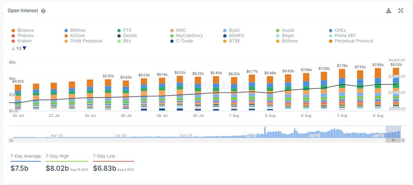Viewport: 413px width, 185px height.
Task: Click the download chart icon
Action: tap(389, 11)
